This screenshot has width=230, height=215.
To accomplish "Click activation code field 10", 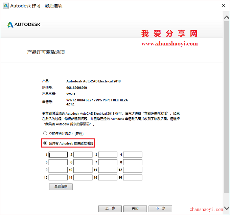I will pyautogui.click(x=83, y=170).
